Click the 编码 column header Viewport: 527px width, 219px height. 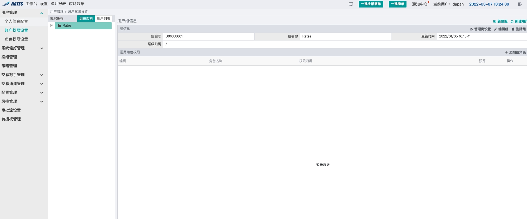click(123, 61)
